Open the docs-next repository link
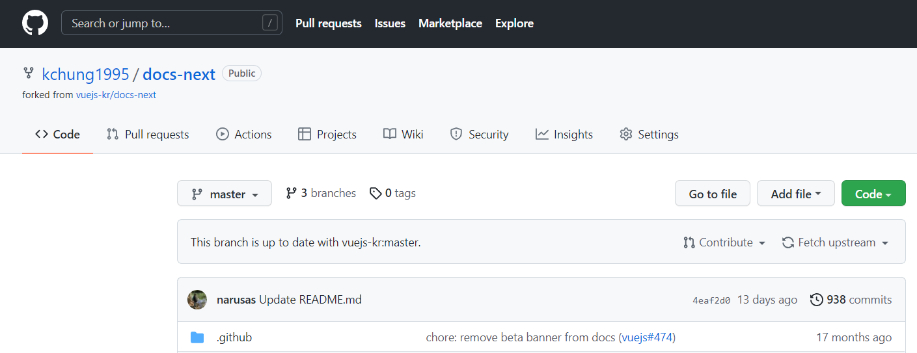The width and height of the screenshot is (917, 353). point(179,74)
